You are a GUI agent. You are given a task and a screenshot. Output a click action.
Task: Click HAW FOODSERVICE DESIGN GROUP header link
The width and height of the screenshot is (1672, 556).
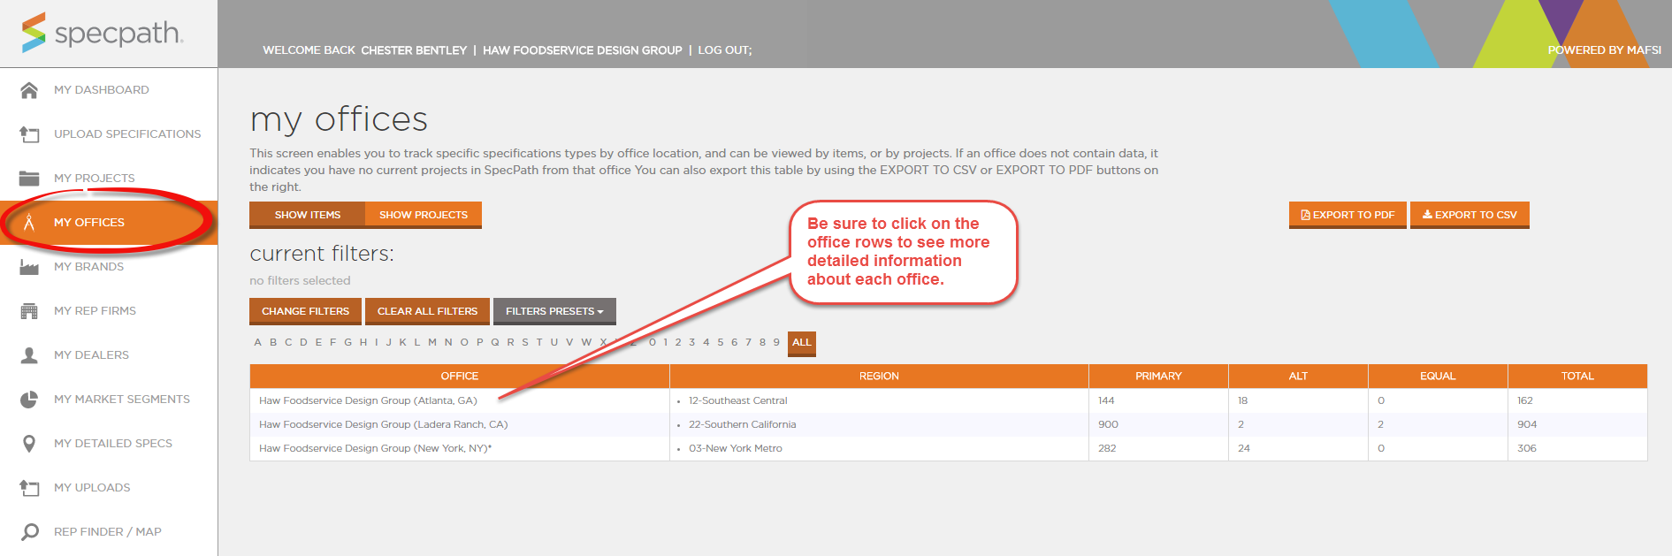point(583,50)
